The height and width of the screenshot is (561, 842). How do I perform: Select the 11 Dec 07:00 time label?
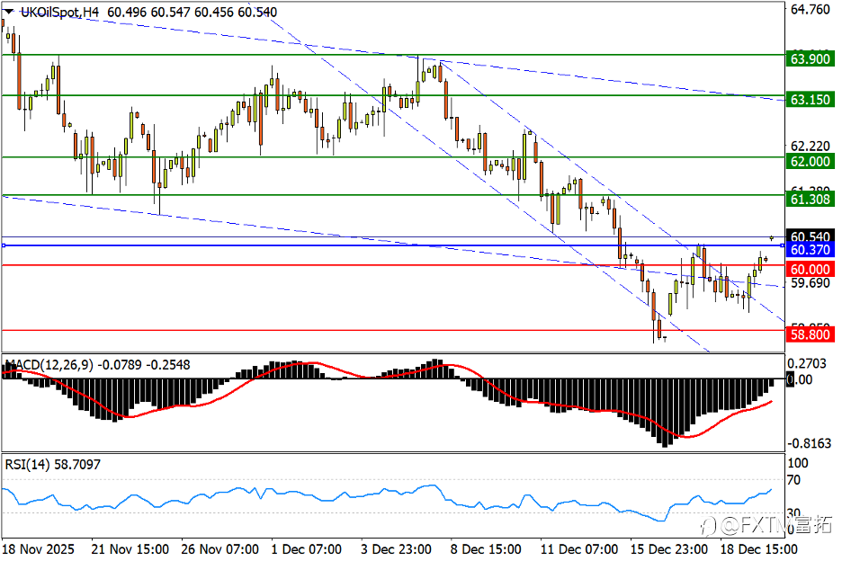click(x=579, y=549)
